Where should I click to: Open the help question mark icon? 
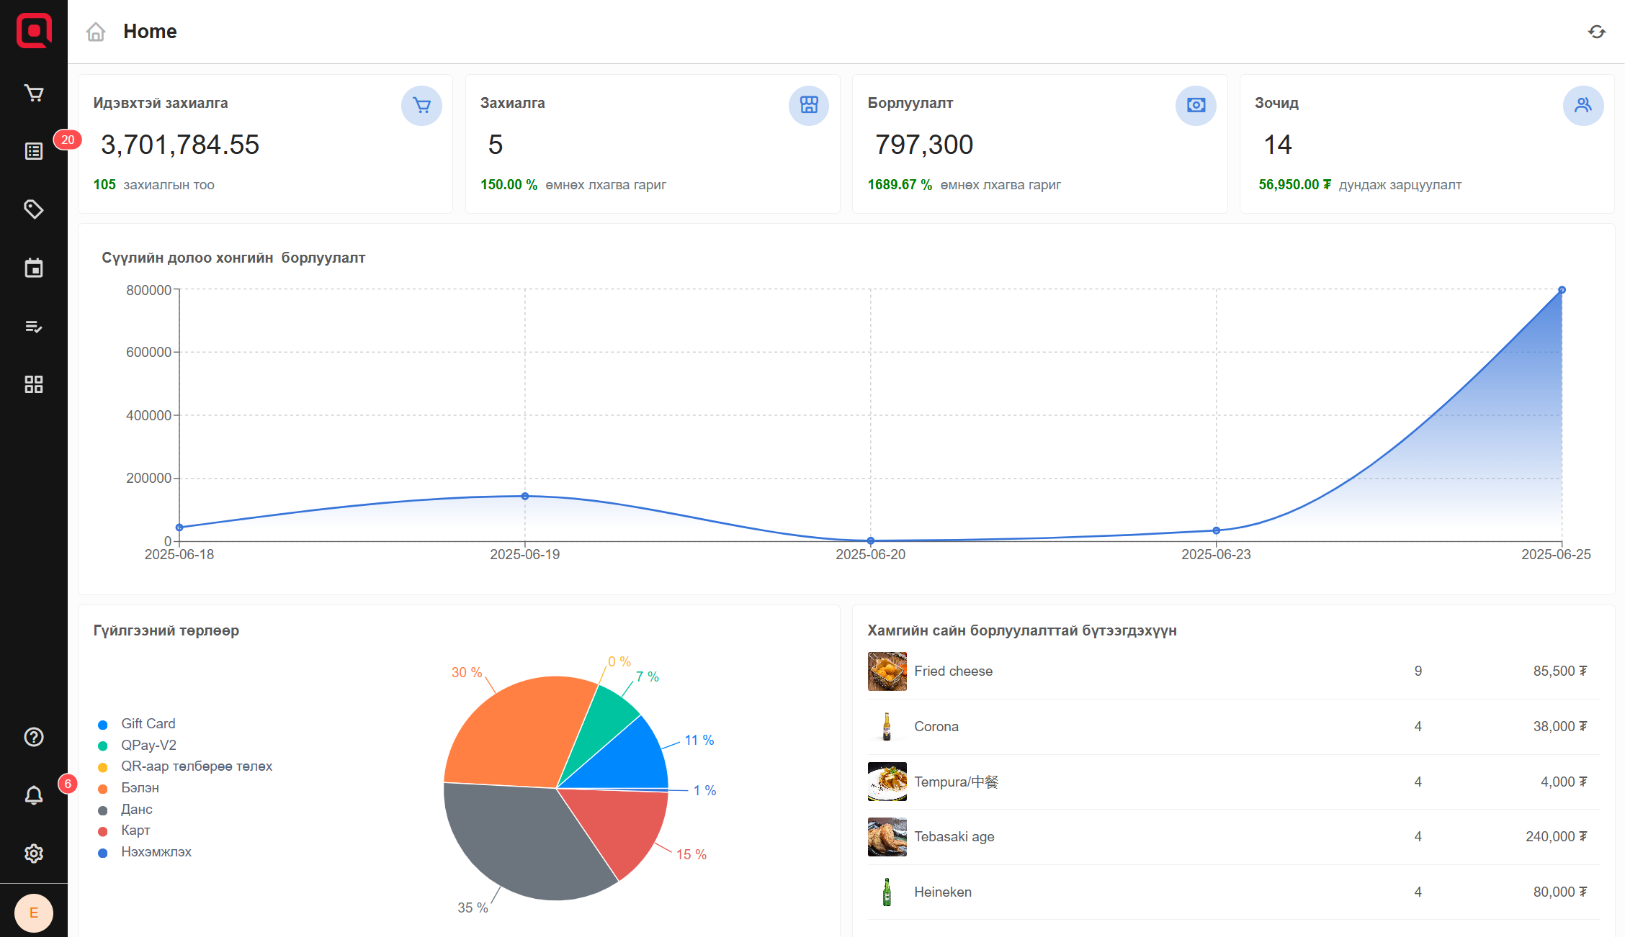tap(34, 737)
